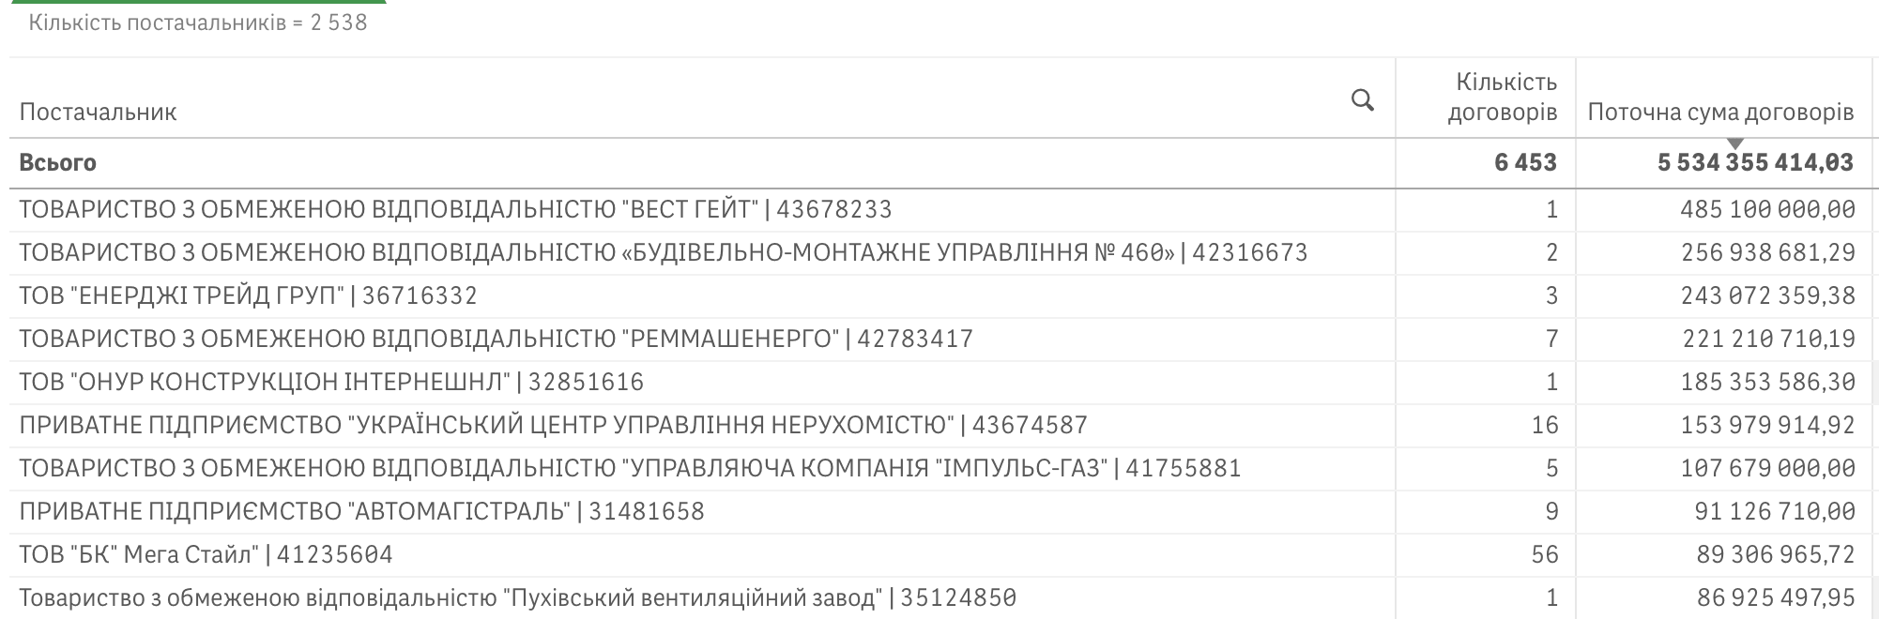The image size is (1879, 619).
Task: Sort by Кількість договорів column header
Action: click(1502, 98)
